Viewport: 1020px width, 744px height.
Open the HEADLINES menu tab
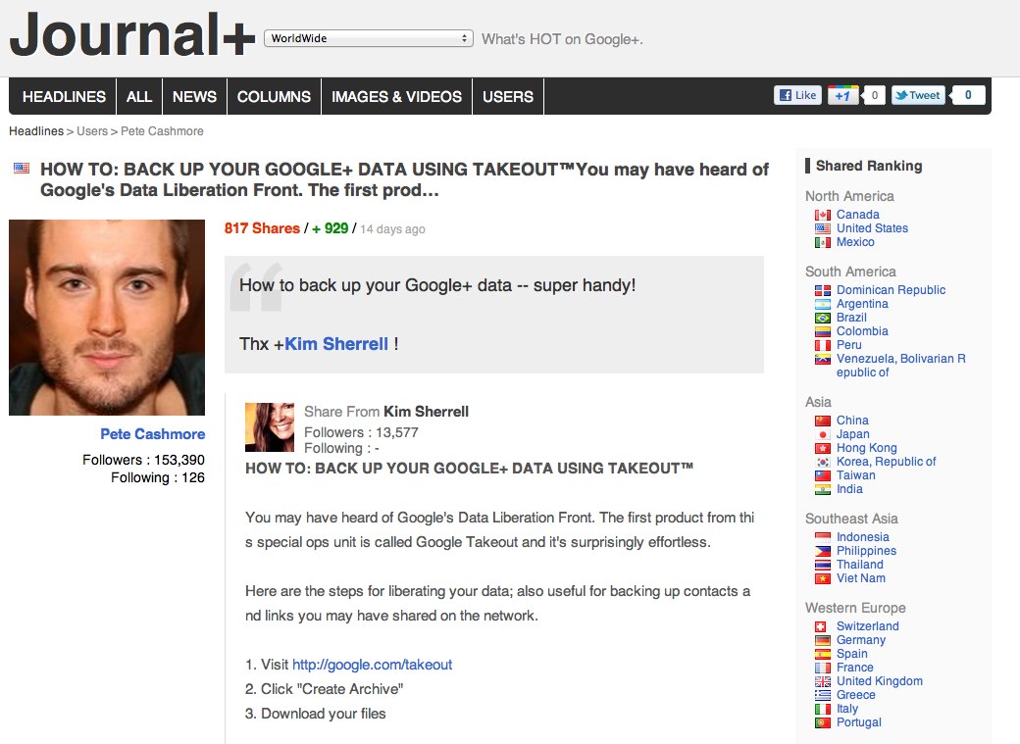pos(64,96)
